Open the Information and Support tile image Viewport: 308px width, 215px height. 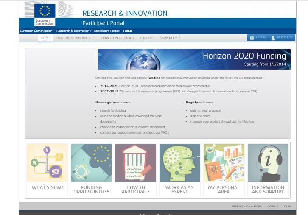coord(268,162)
